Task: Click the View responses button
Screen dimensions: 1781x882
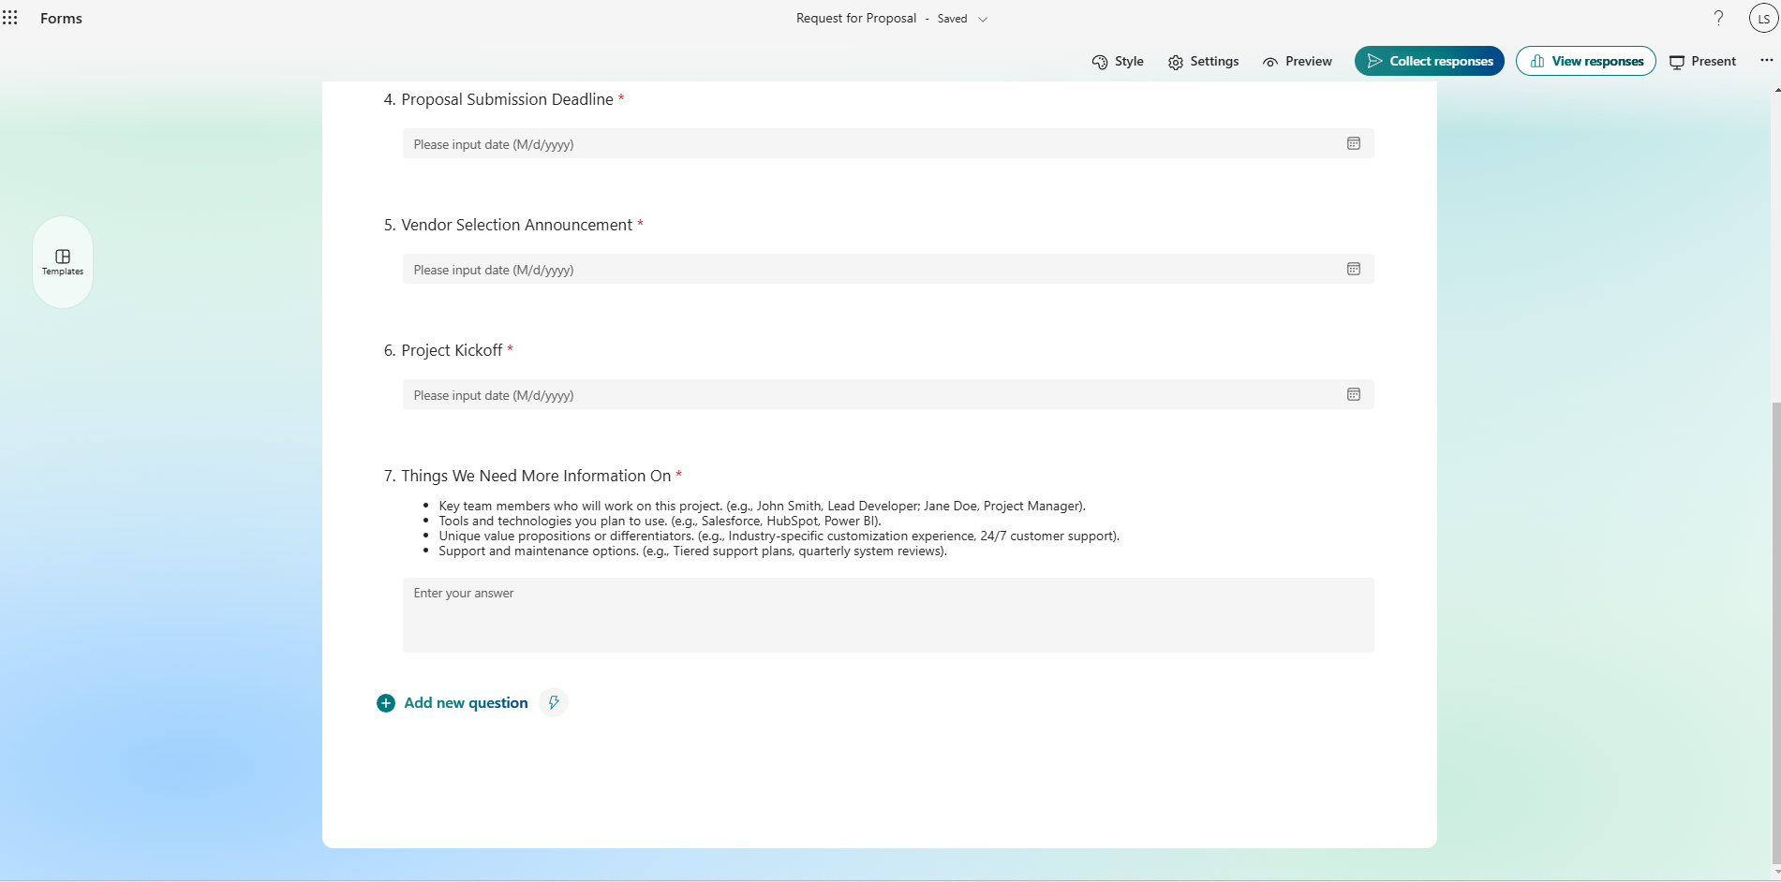Action: click(x=1585, y=61)
